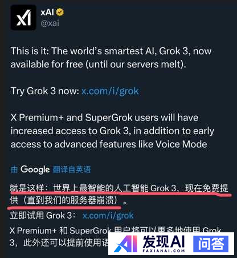
Task: Click the 由 text before Google
Action: 14,170
